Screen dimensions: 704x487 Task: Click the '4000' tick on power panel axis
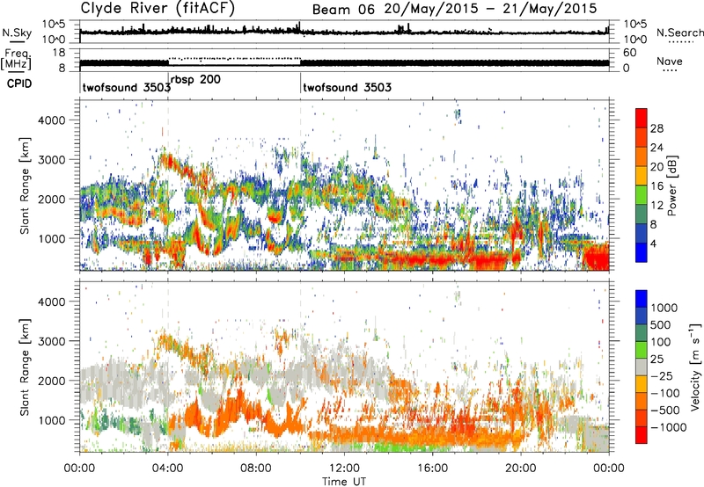tap(51, 120)
